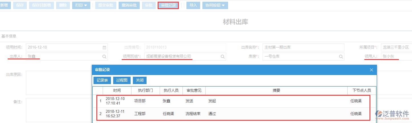Open the 打印 dropdown menu
The image size is (412, 123).
pos(81,5)
